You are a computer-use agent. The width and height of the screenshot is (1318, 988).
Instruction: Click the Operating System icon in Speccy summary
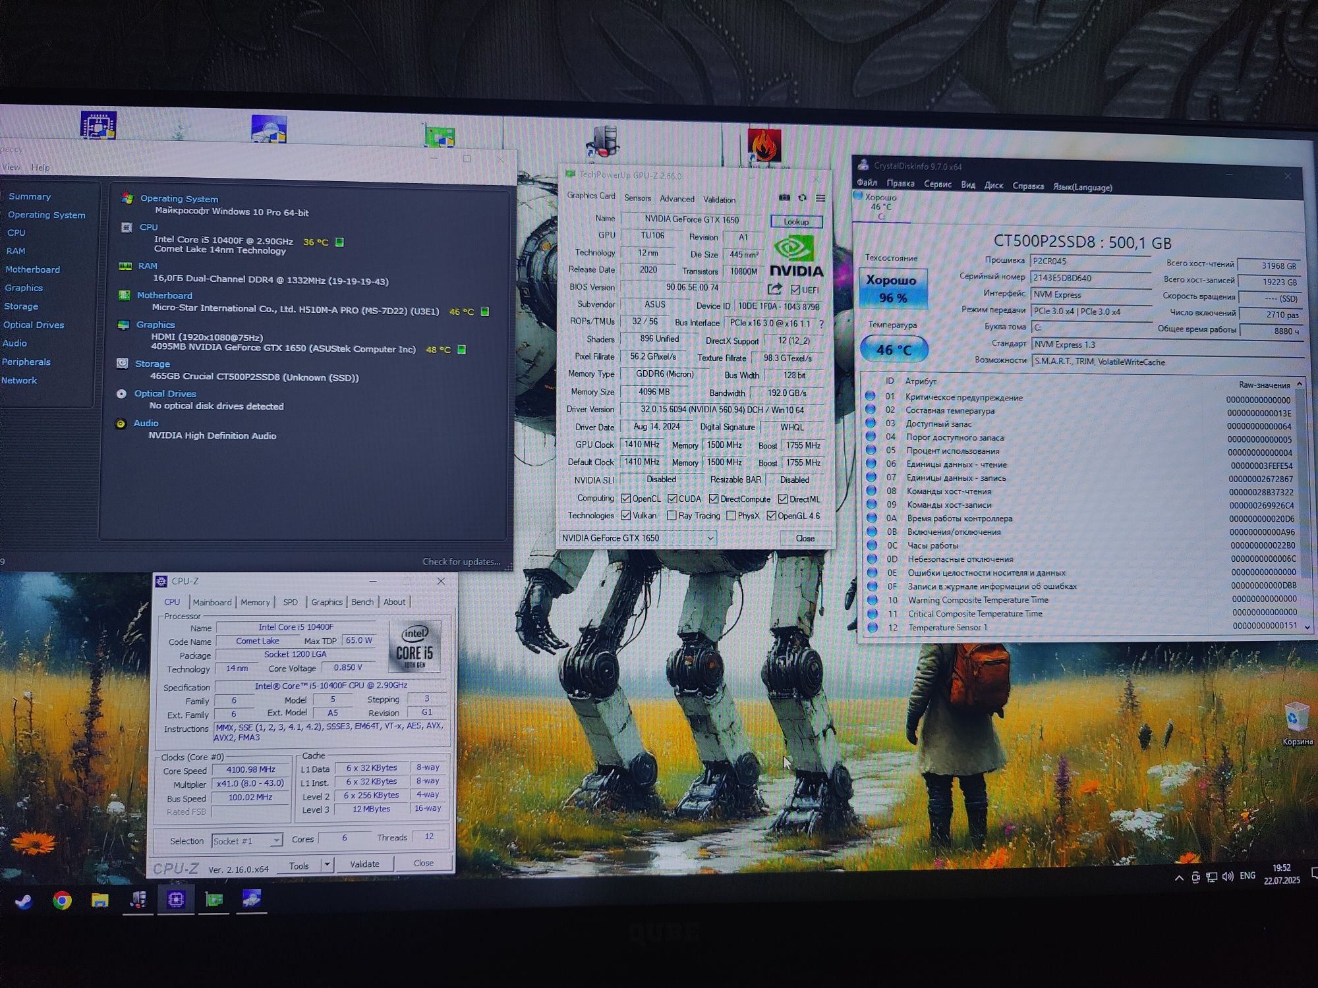coord(127,198)
